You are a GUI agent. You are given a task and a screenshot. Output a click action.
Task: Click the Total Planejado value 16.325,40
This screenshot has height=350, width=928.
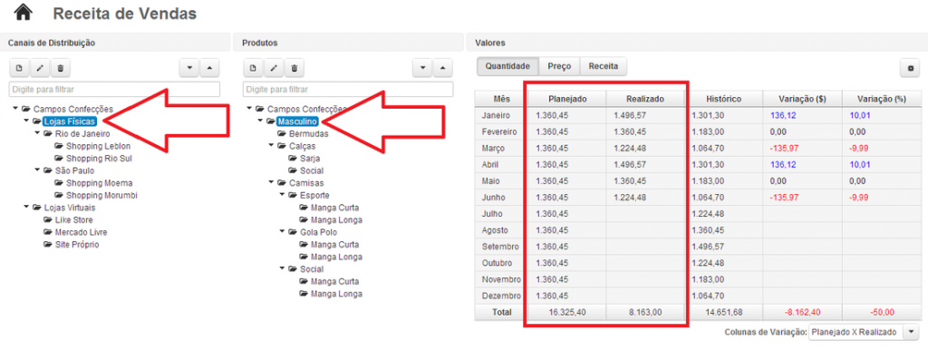pyautogui.click(x=567, y=312)
